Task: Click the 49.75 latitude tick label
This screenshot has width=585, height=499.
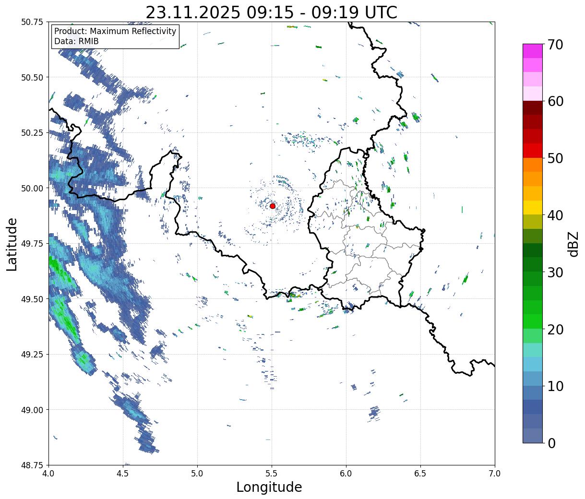Action: coord(33,244)
